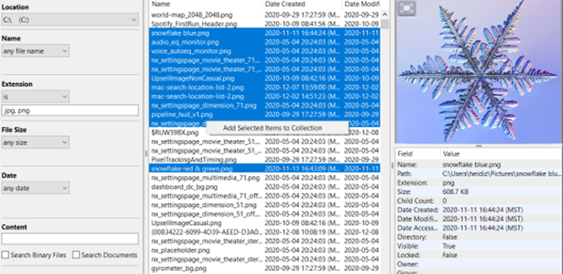Viewport: 563px width, 274px height.
Task: Click the Path value in properties panel
Action: [502, 173]
